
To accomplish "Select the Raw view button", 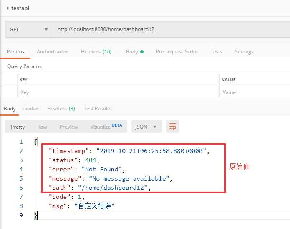I will (42, 127).
